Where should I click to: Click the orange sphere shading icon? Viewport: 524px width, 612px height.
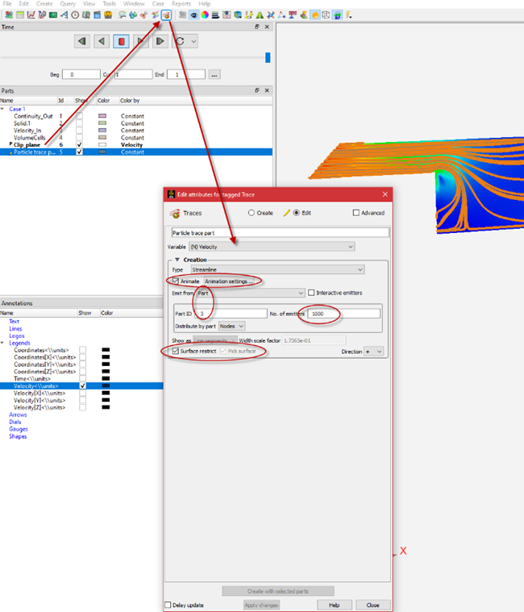click(315, 15)
